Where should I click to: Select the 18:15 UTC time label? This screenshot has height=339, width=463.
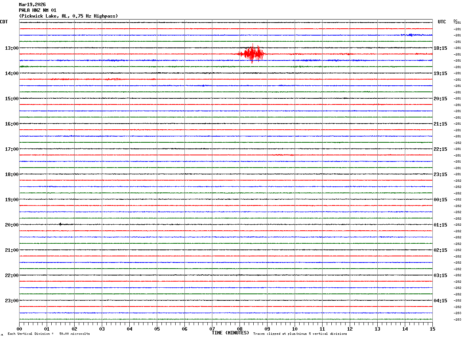[x=440, y=48]
